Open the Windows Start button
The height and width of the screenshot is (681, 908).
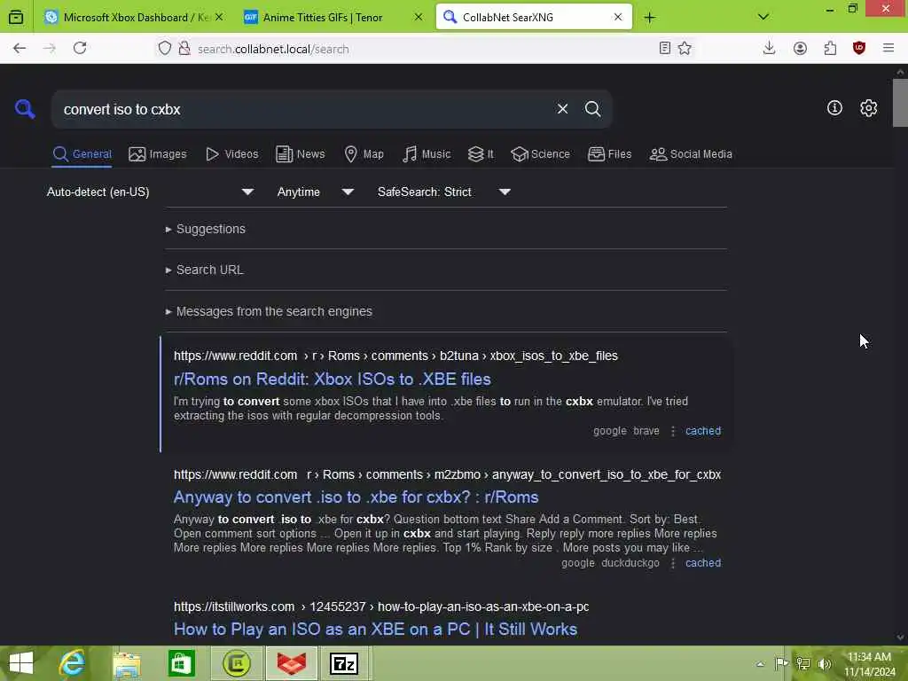click(21, 663)
